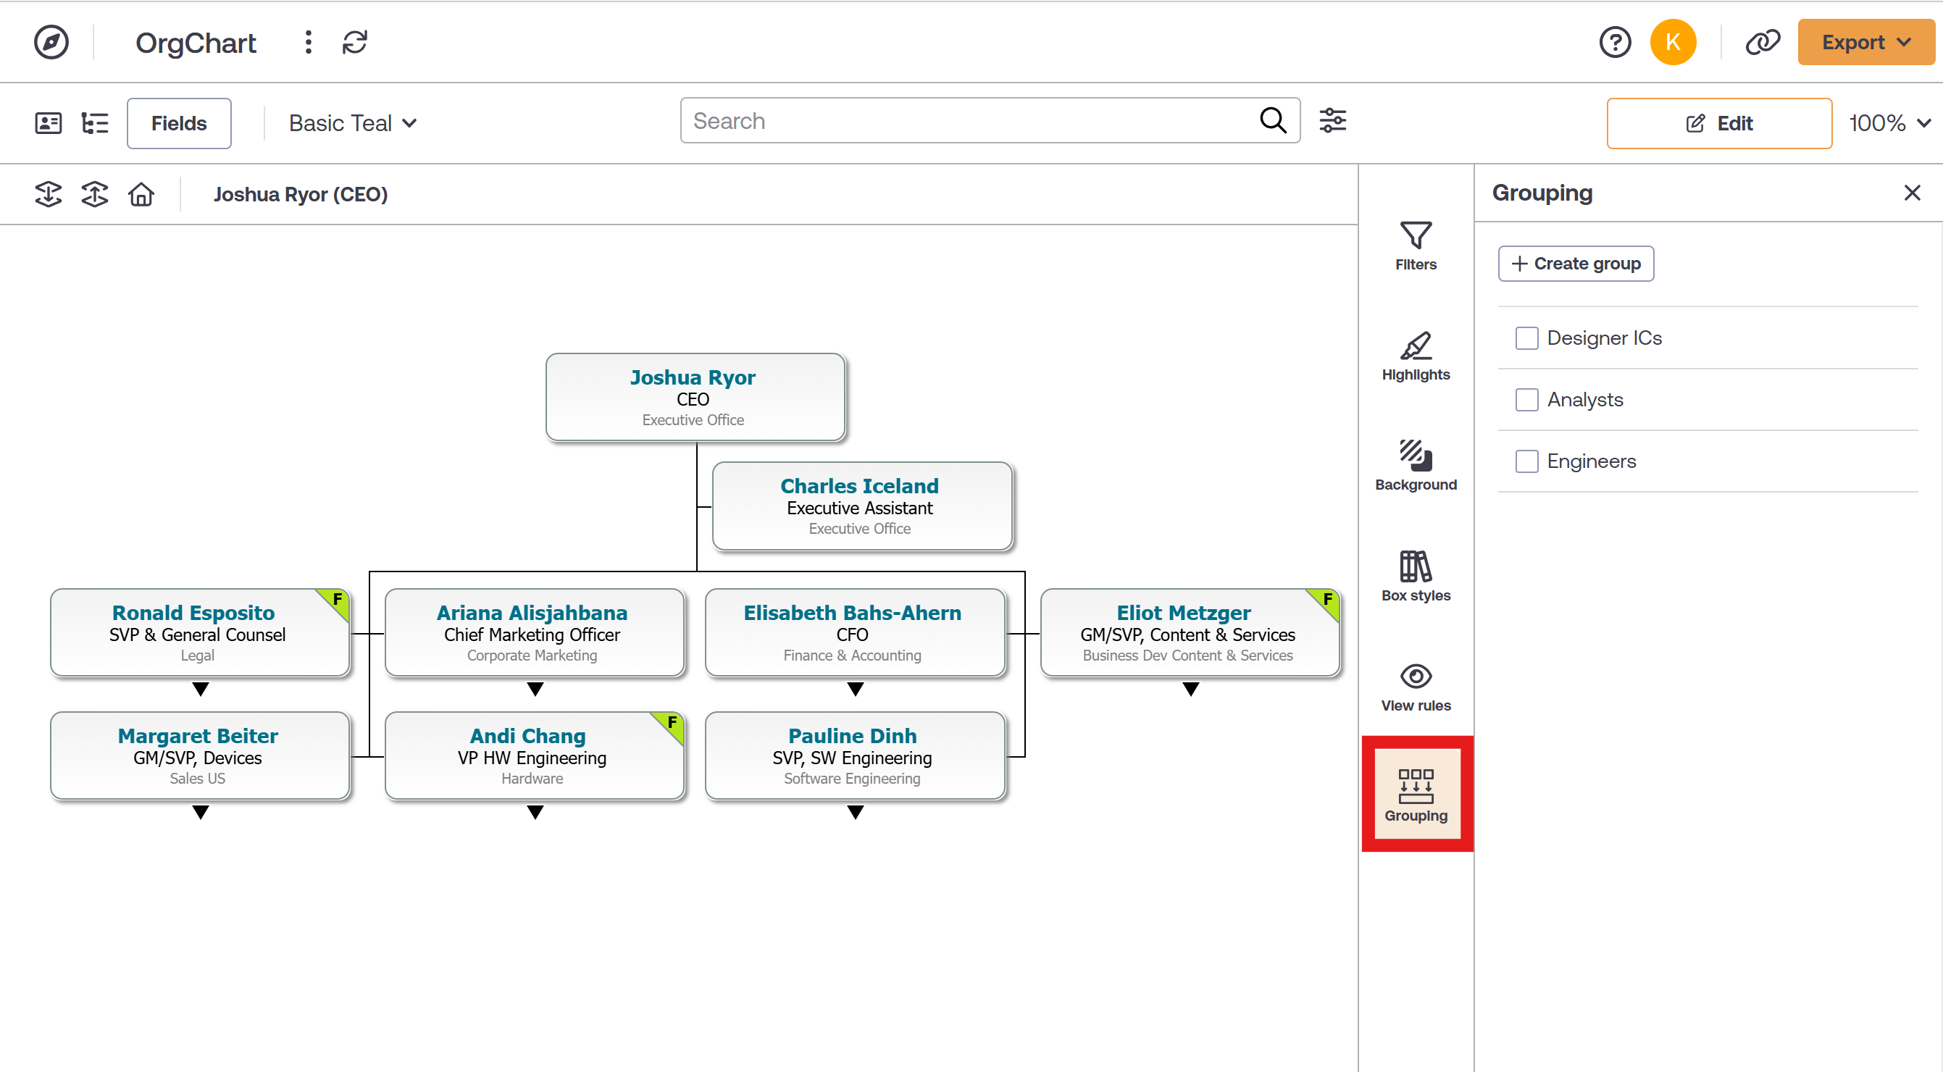Enable the Analysts grouping
1943x1072 pixels.
(x=1527, y=400)
